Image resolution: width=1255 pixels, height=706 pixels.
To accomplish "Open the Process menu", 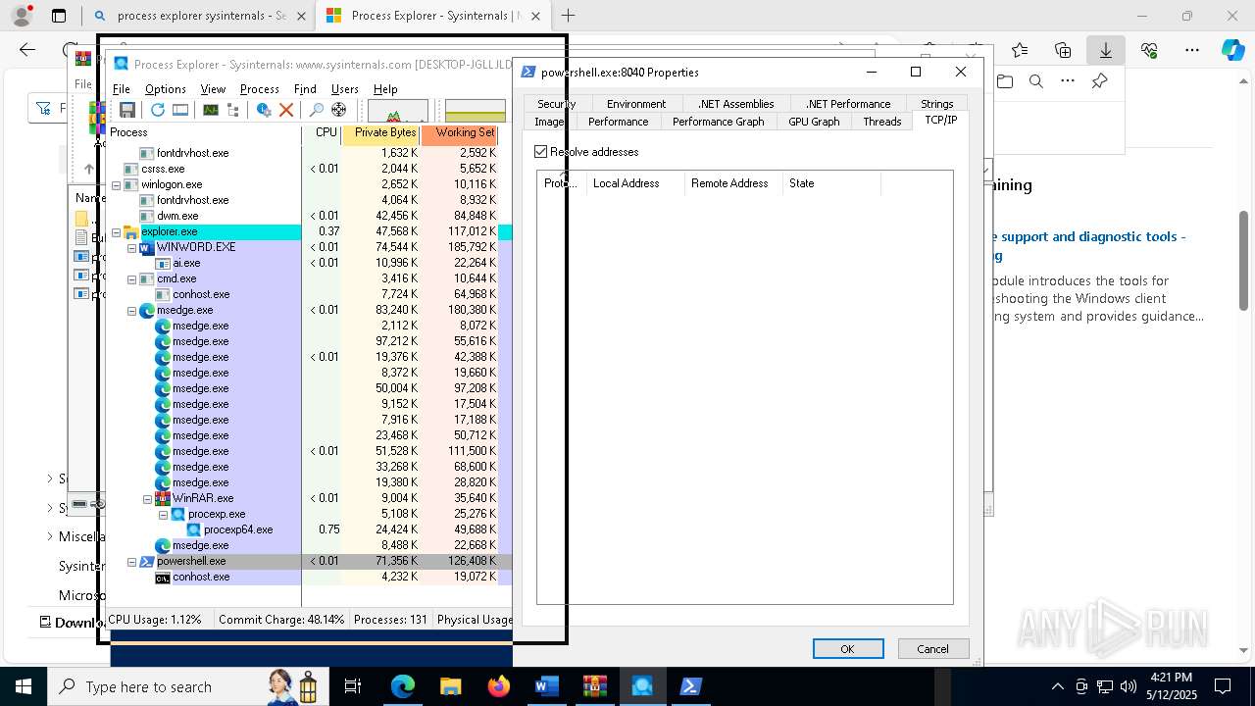I will coord(259,89).
